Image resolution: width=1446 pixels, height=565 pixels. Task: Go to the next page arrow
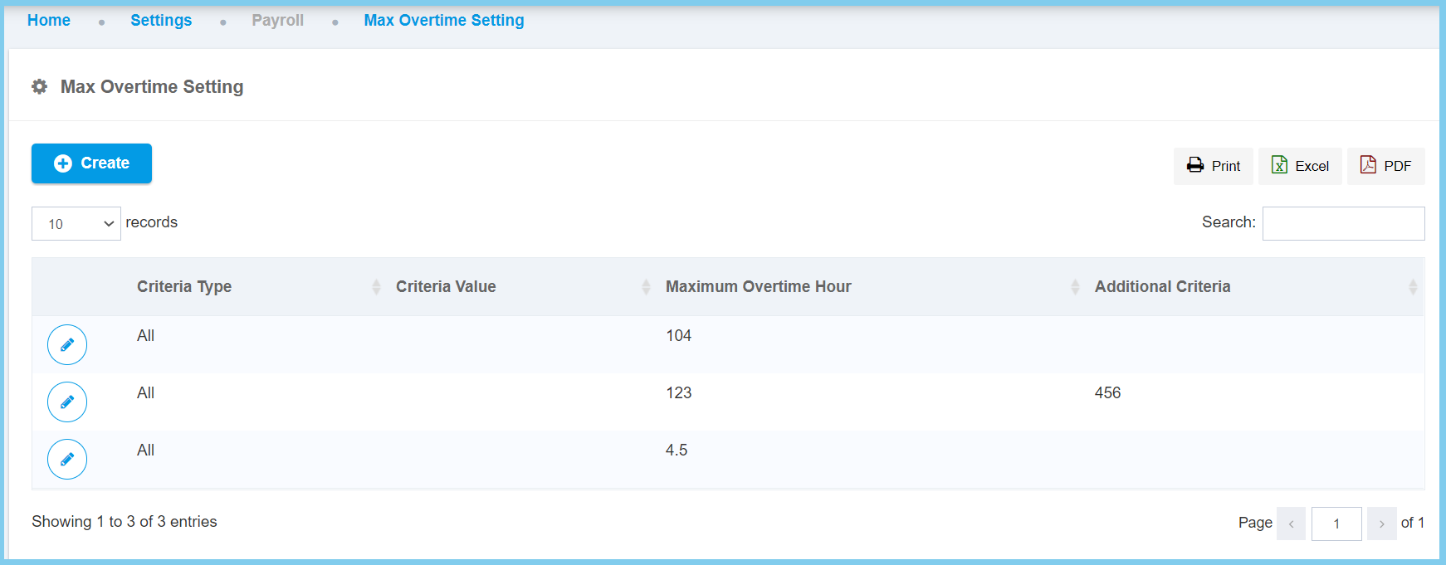point(1381,524)
